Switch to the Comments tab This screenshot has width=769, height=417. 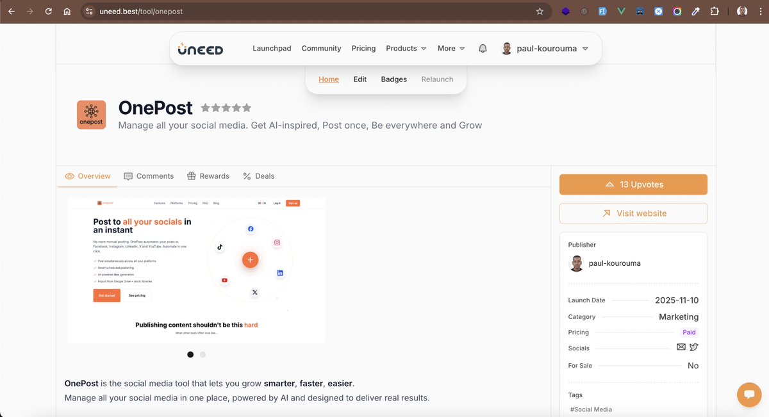click(x=149, y=176)
